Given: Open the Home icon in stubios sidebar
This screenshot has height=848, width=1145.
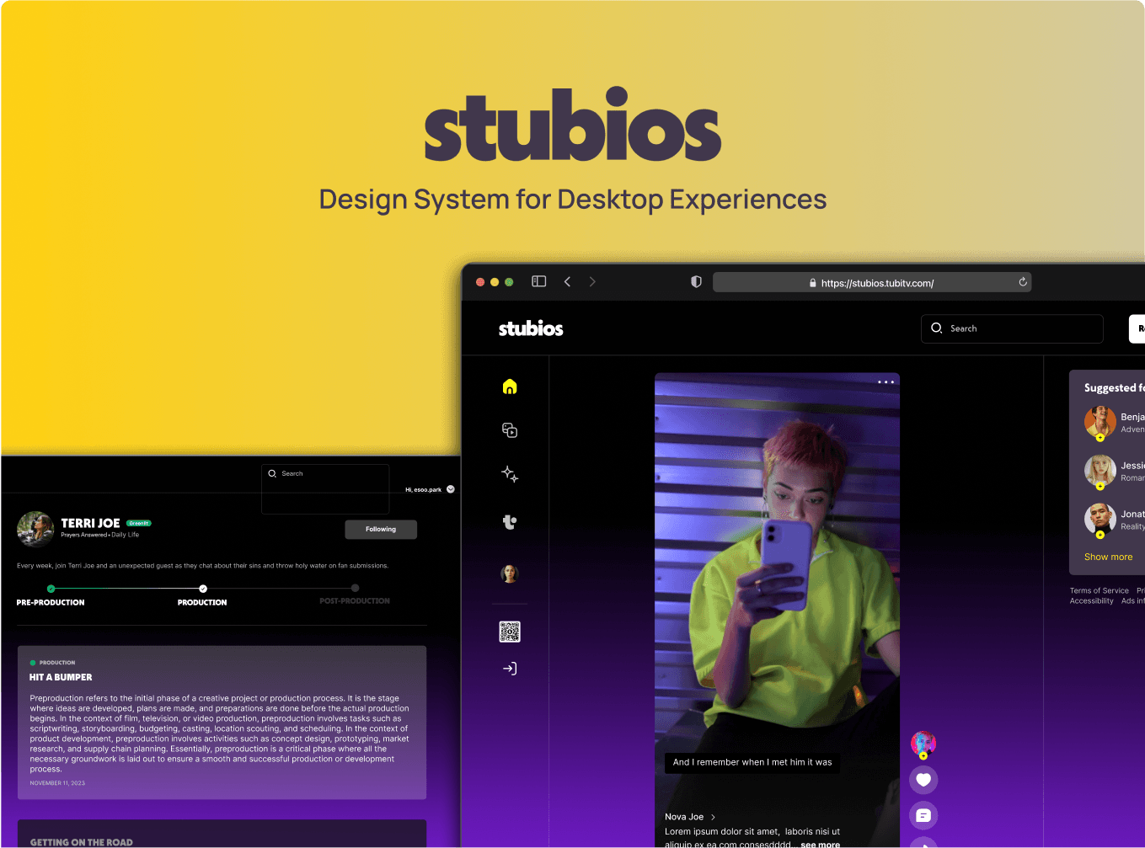Looking at the screenshot, I should pos(510,387).
